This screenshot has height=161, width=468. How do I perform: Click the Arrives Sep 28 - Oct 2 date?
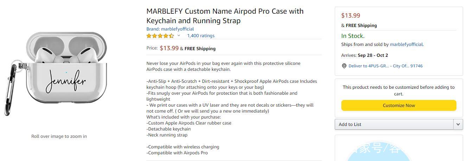point(373,55)
